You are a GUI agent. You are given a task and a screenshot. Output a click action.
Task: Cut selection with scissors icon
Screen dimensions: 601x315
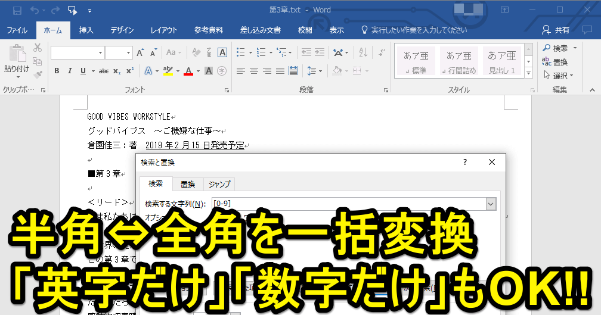(x=38, y=48)
